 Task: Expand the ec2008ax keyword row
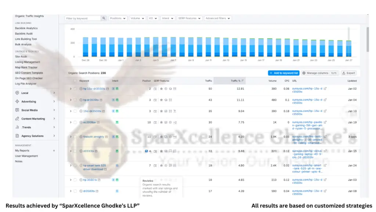click(71, 122)
